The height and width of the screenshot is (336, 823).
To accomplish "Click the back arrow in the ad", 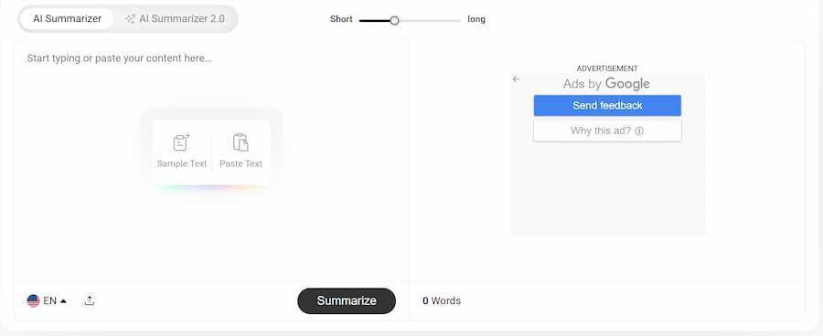I will pos(516,79).
